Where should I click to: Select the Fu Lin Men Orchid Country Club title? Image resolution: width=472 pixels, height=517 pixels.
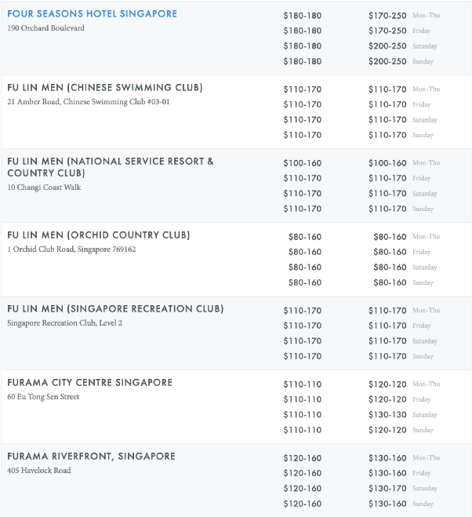[x=99, y=235]
